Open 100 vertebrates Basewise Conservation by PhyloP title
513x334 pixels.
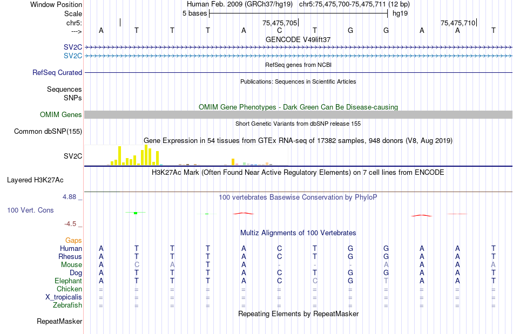pyautogui.click(x=298, y=197)
